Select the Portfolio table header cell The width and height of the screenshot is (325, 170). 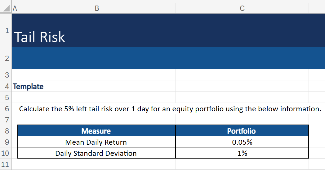242,131
